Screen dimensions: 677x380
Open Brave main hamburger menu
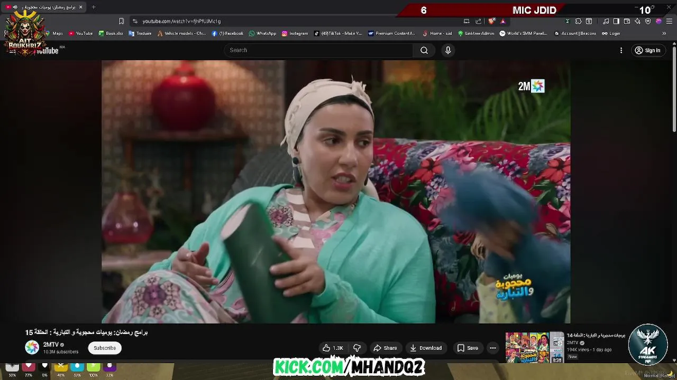pyautogui.click(x=670, y=21)
